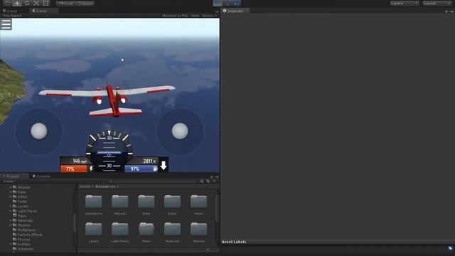Expand the Prefabs folder in tree
This screenshot has height=256, width=455.
point(11,245)
